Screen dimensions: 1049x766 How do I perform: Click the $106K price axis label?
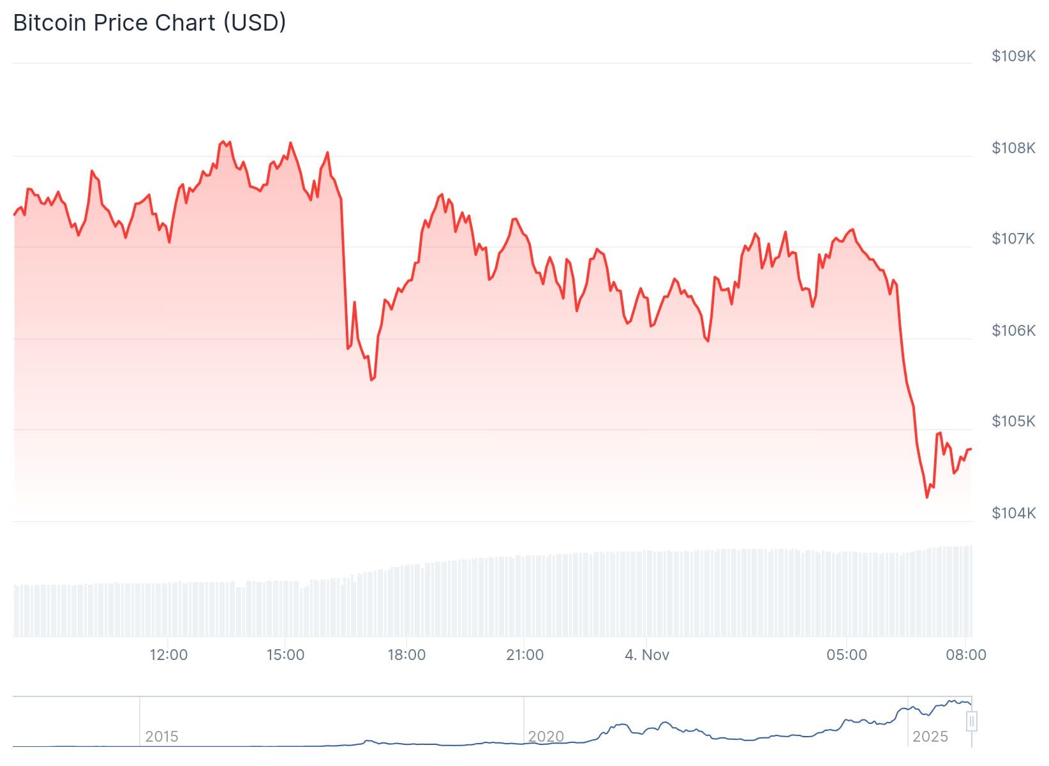(x=1013, y=330)
